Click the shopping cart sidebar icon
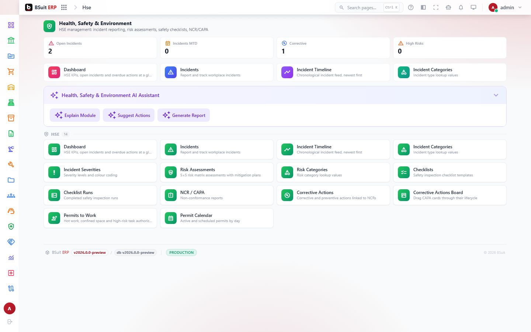531x332 pixels. coord(11,72)
